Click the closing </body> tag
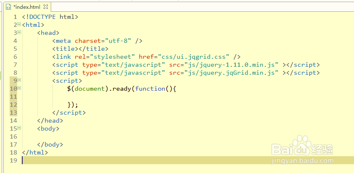 pos(50,145)
